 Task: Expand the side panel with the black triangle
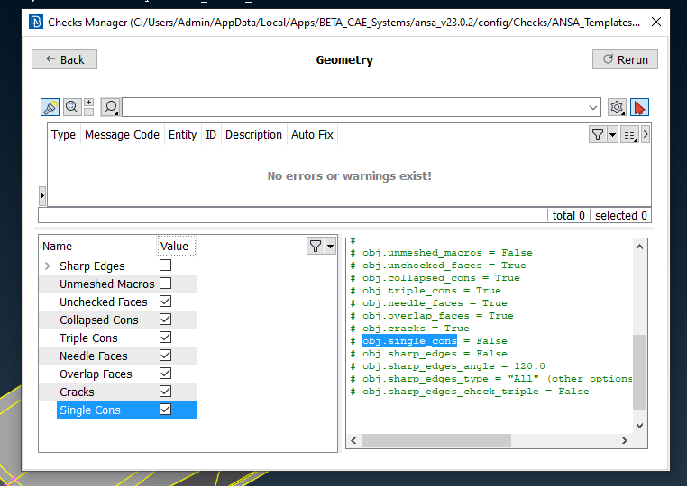point(42,195)
